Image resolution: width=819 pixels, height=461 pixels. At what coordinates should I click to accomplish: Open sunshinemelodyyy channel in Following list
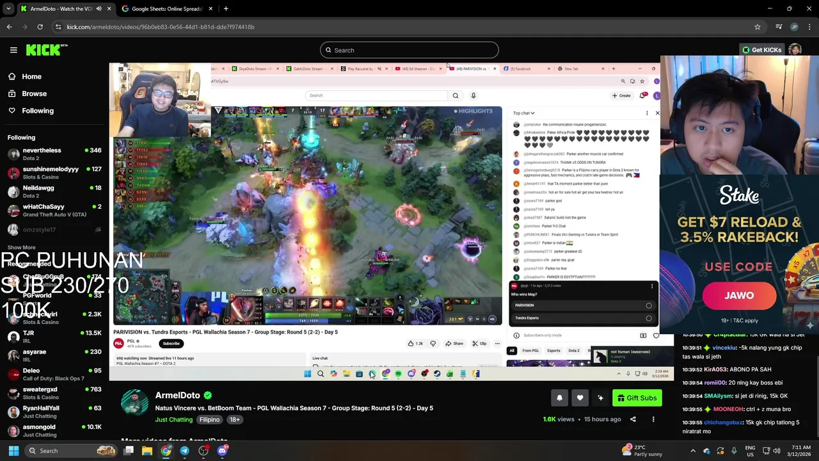tap(54, 173)
